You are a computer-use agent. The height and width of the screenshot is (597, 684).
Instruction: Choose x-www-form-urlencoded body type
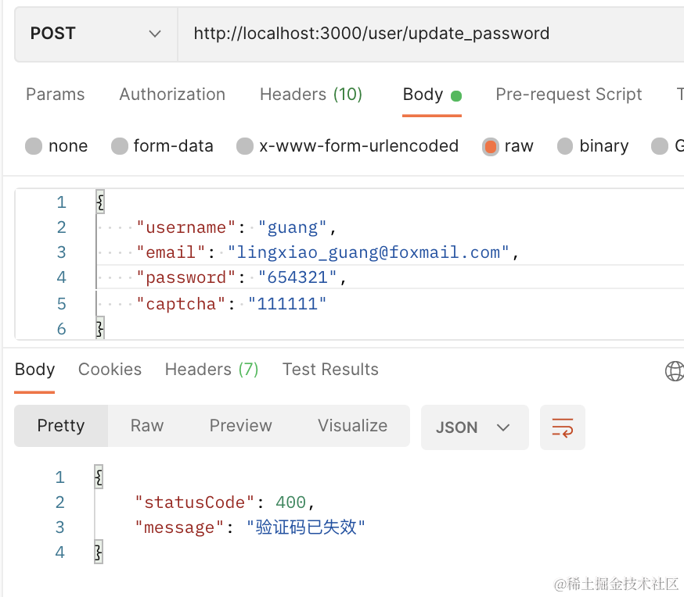tap(245, 146)
